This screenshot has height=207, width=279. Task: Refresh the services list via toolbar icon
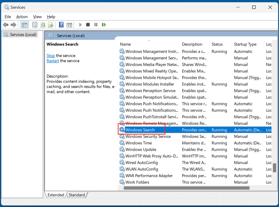(43, 25)
